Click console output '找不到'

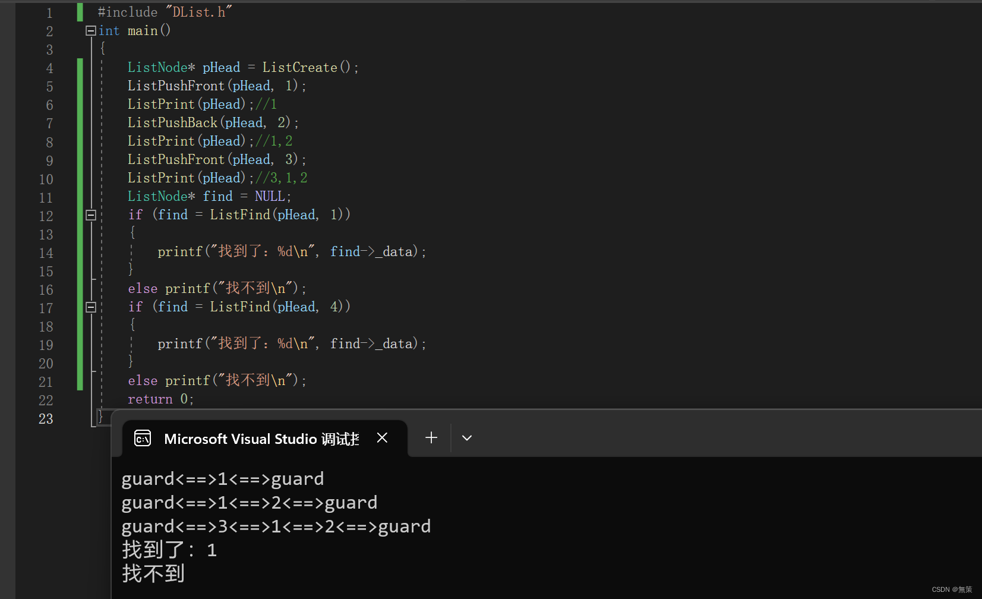coord(153,573)
